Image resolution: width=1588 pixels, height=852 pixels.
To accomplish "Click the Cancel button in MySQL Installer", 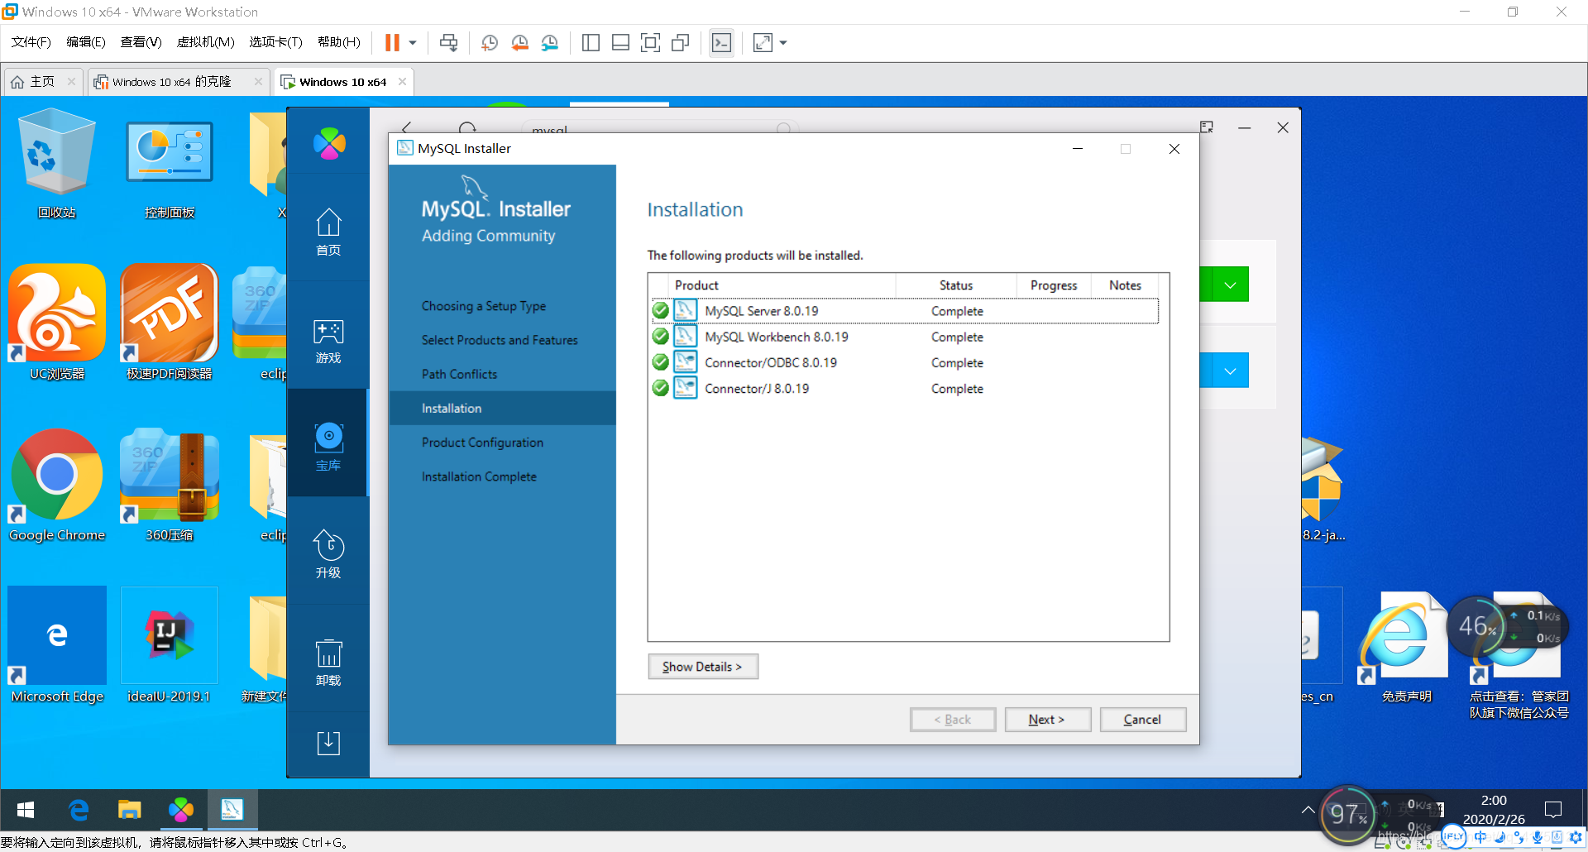I will click(x=1142, y=720).
